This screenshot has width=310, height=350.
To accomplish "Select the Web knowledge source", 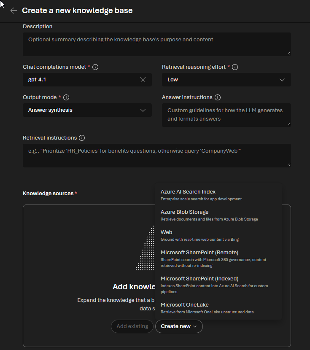I will [x=218, y=235].
